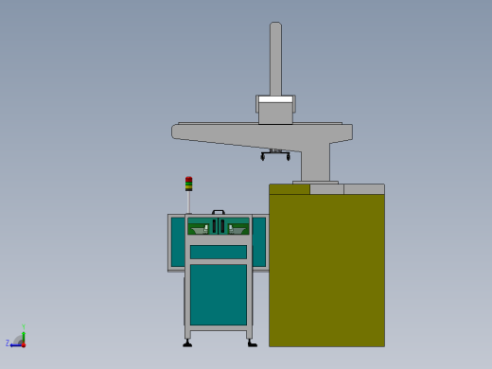The width and height of the screenshot is (492, 369).
Task: Select the small teal drawer panel
Action: (219, 252)
